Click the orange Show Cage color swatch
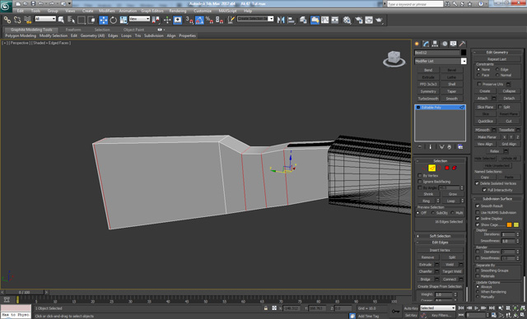This screenshot has height=319, width=527. [509, 224]
